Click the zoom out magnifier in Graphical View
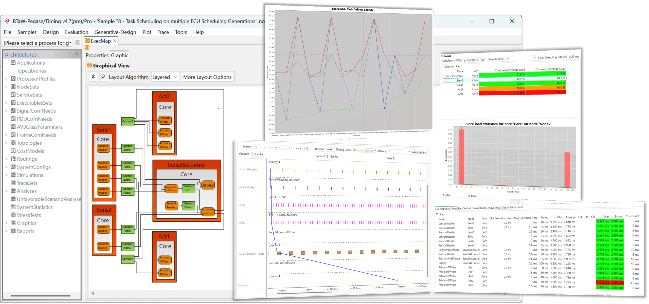 (103, 77)
